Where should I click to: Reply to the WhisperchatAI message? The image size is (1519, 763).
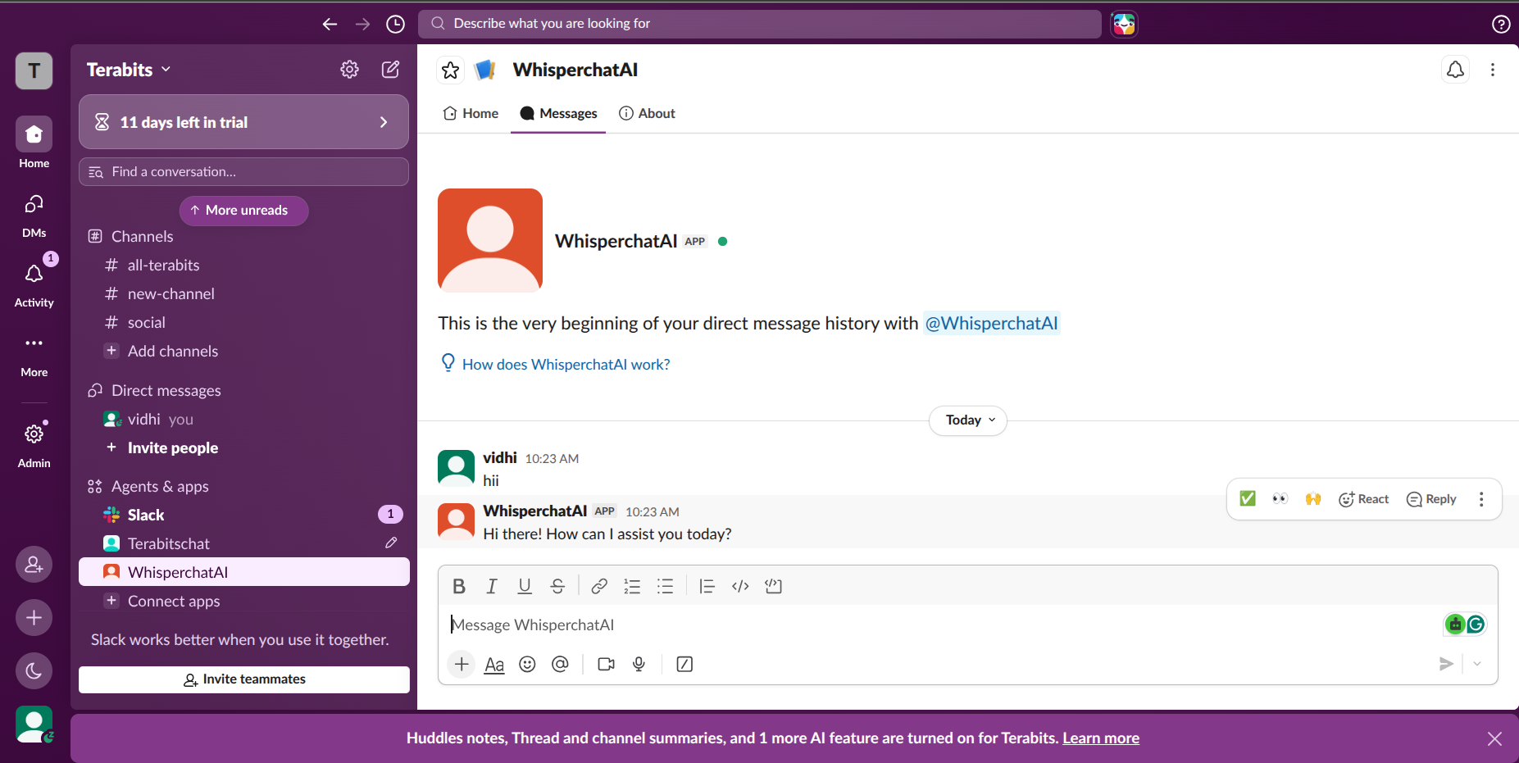(1431, 499)
